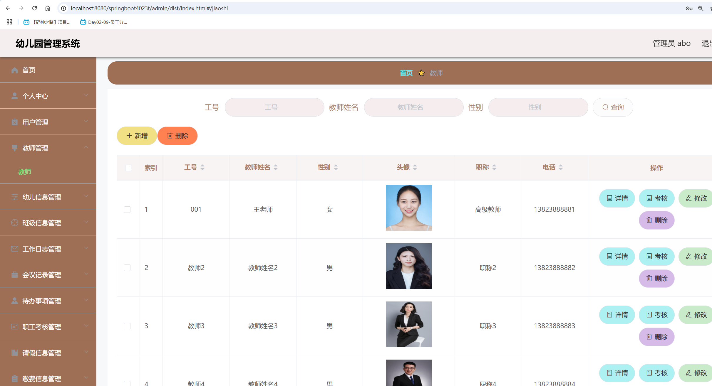Click the orange 删除 batch delete button
712x386 pixels.
(177, 136)
